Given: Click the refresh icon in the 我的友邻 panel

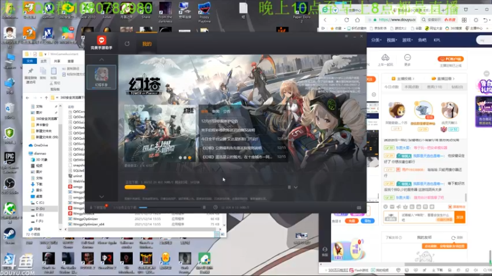Looking at the screenshot, I should pos(453,238).
